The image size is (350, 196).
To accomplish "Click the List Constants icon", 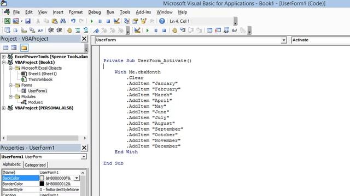I will tap(15, 30).
